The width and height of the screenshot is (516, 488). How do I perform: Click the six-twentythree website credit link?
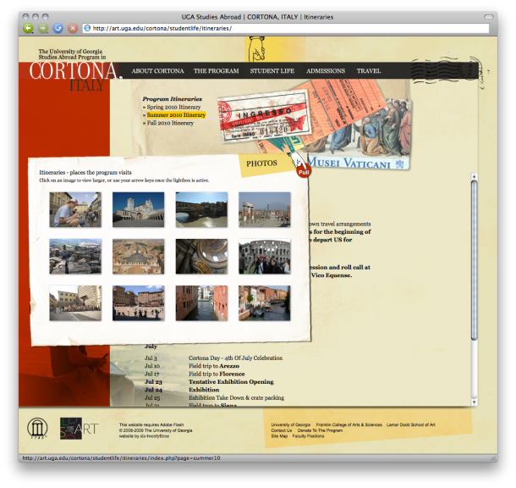point(155,436)
